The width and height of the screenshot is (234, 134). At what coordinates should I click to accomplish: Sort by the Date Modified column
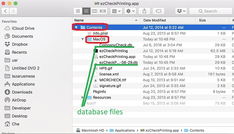point(154,20)
